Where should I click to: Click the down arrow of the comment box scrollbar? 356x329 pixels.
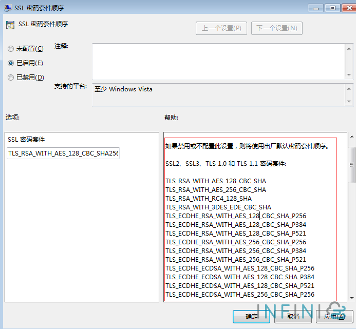pyautogui.click(x=349, y=74)
